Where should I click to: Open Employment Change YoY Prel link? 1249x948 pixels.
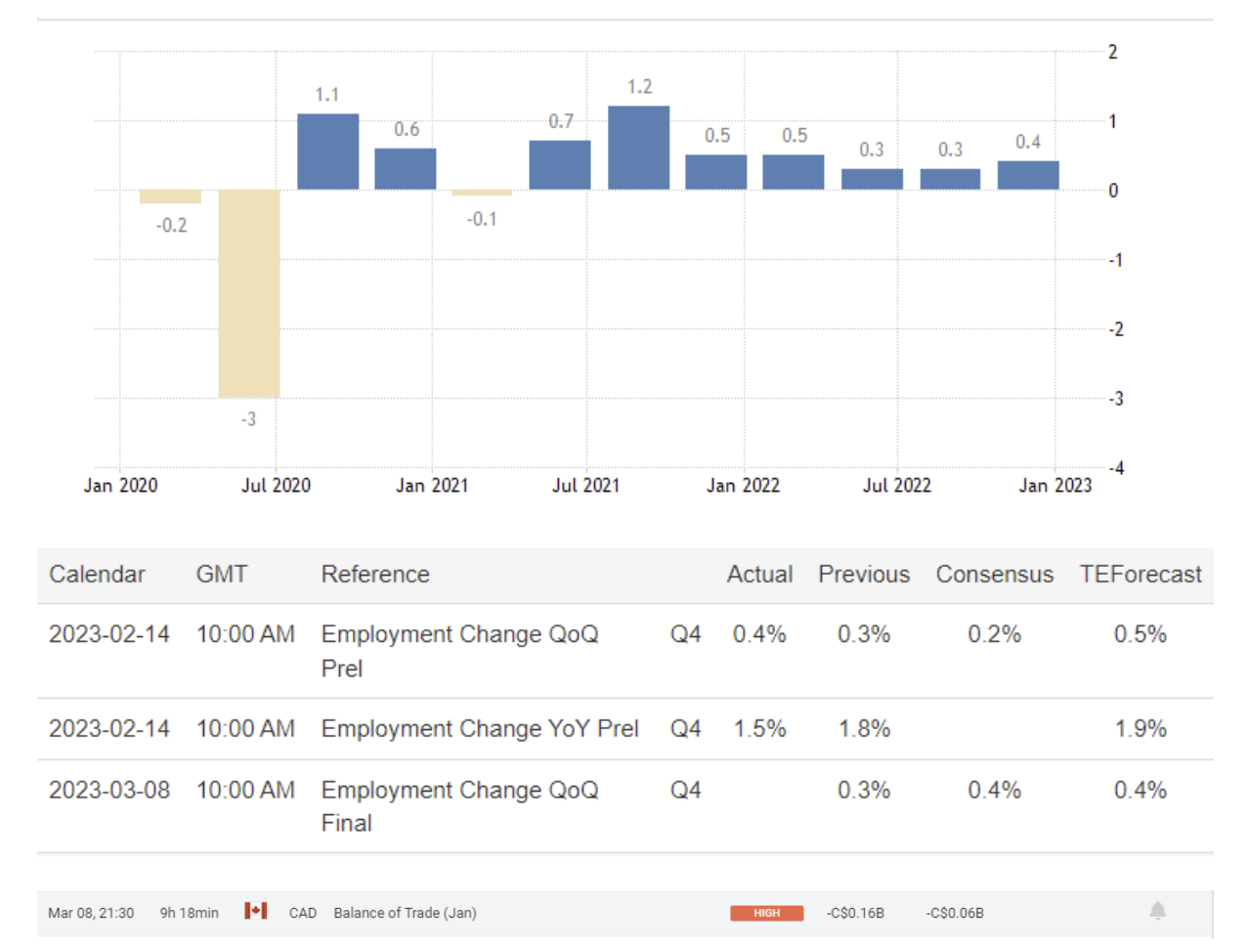479,729
